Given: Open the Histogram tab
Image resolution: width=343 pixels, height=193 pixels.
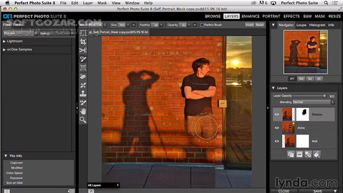Looking at the screenshot, I should 317,25.
